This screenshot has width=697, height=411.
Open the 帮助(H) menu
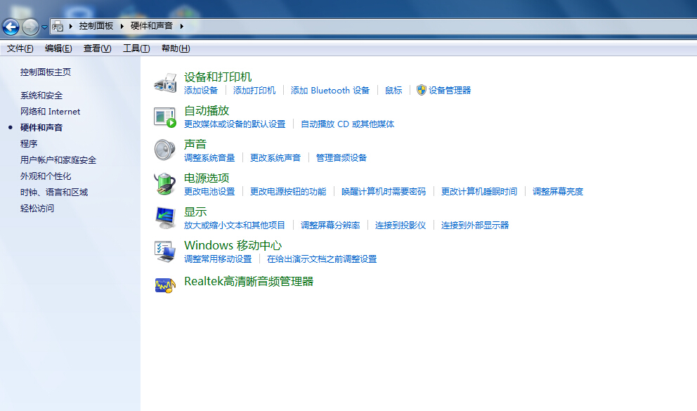point(176,48)
